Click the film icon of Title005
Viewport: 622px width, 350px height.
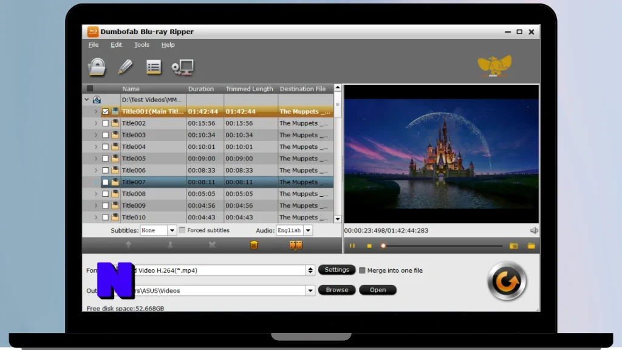point(115,159)
